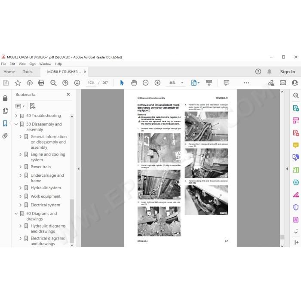
Task: Jump to Electrical system bookmark
Action: [x=45, y=205]
